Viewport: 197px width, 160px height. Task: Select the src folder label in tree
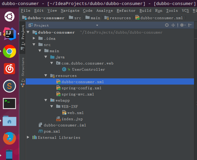pyautogui.click(x=47, y=45)
